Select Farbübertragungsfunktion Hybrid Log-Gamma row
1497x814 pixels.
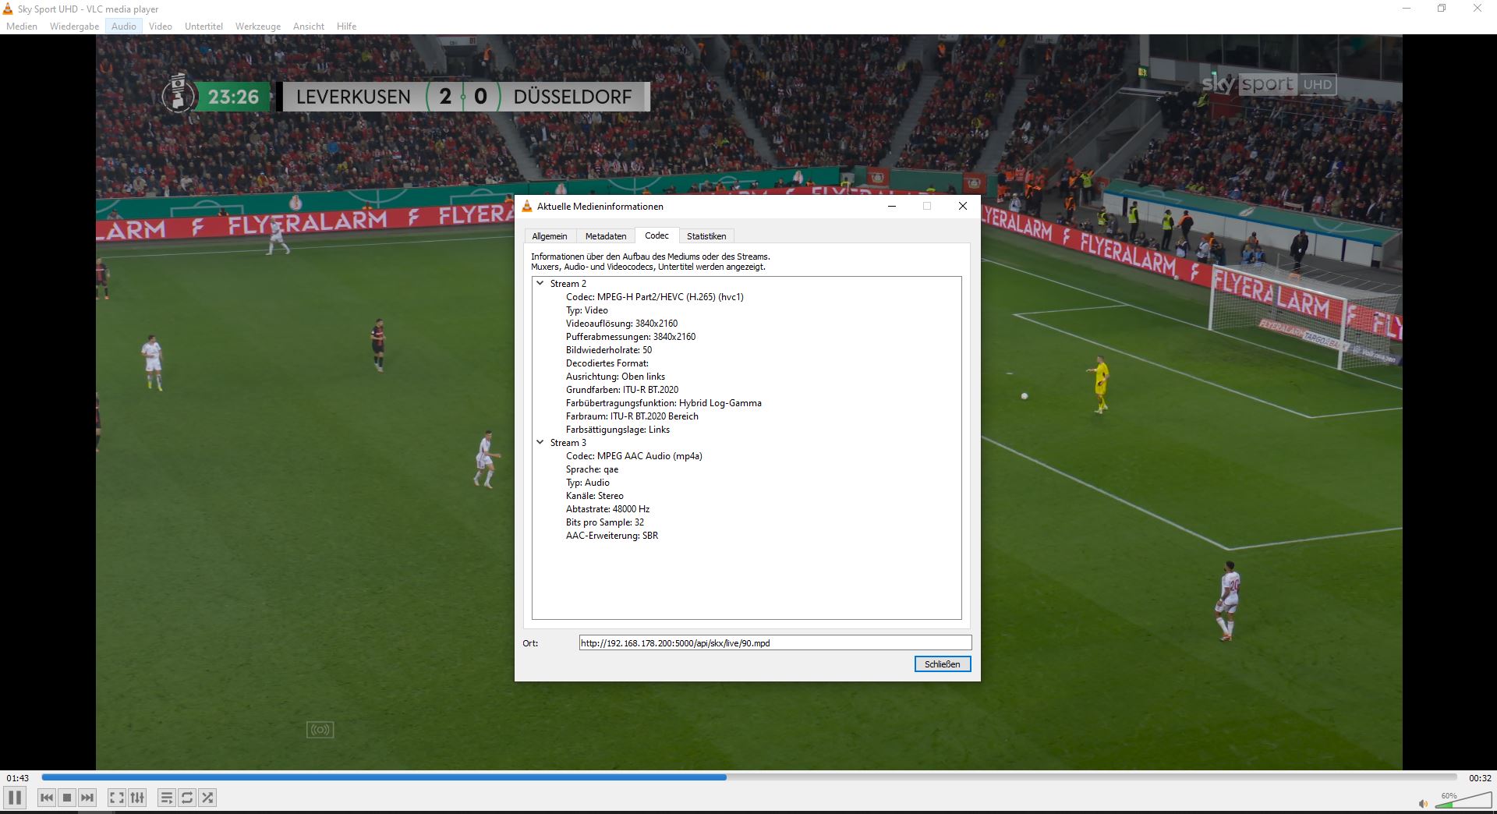point(664,403)
